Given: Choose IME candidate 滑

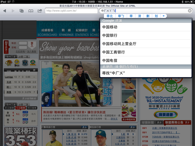Looking at the screenshot, I should click(x=140, y=16).
